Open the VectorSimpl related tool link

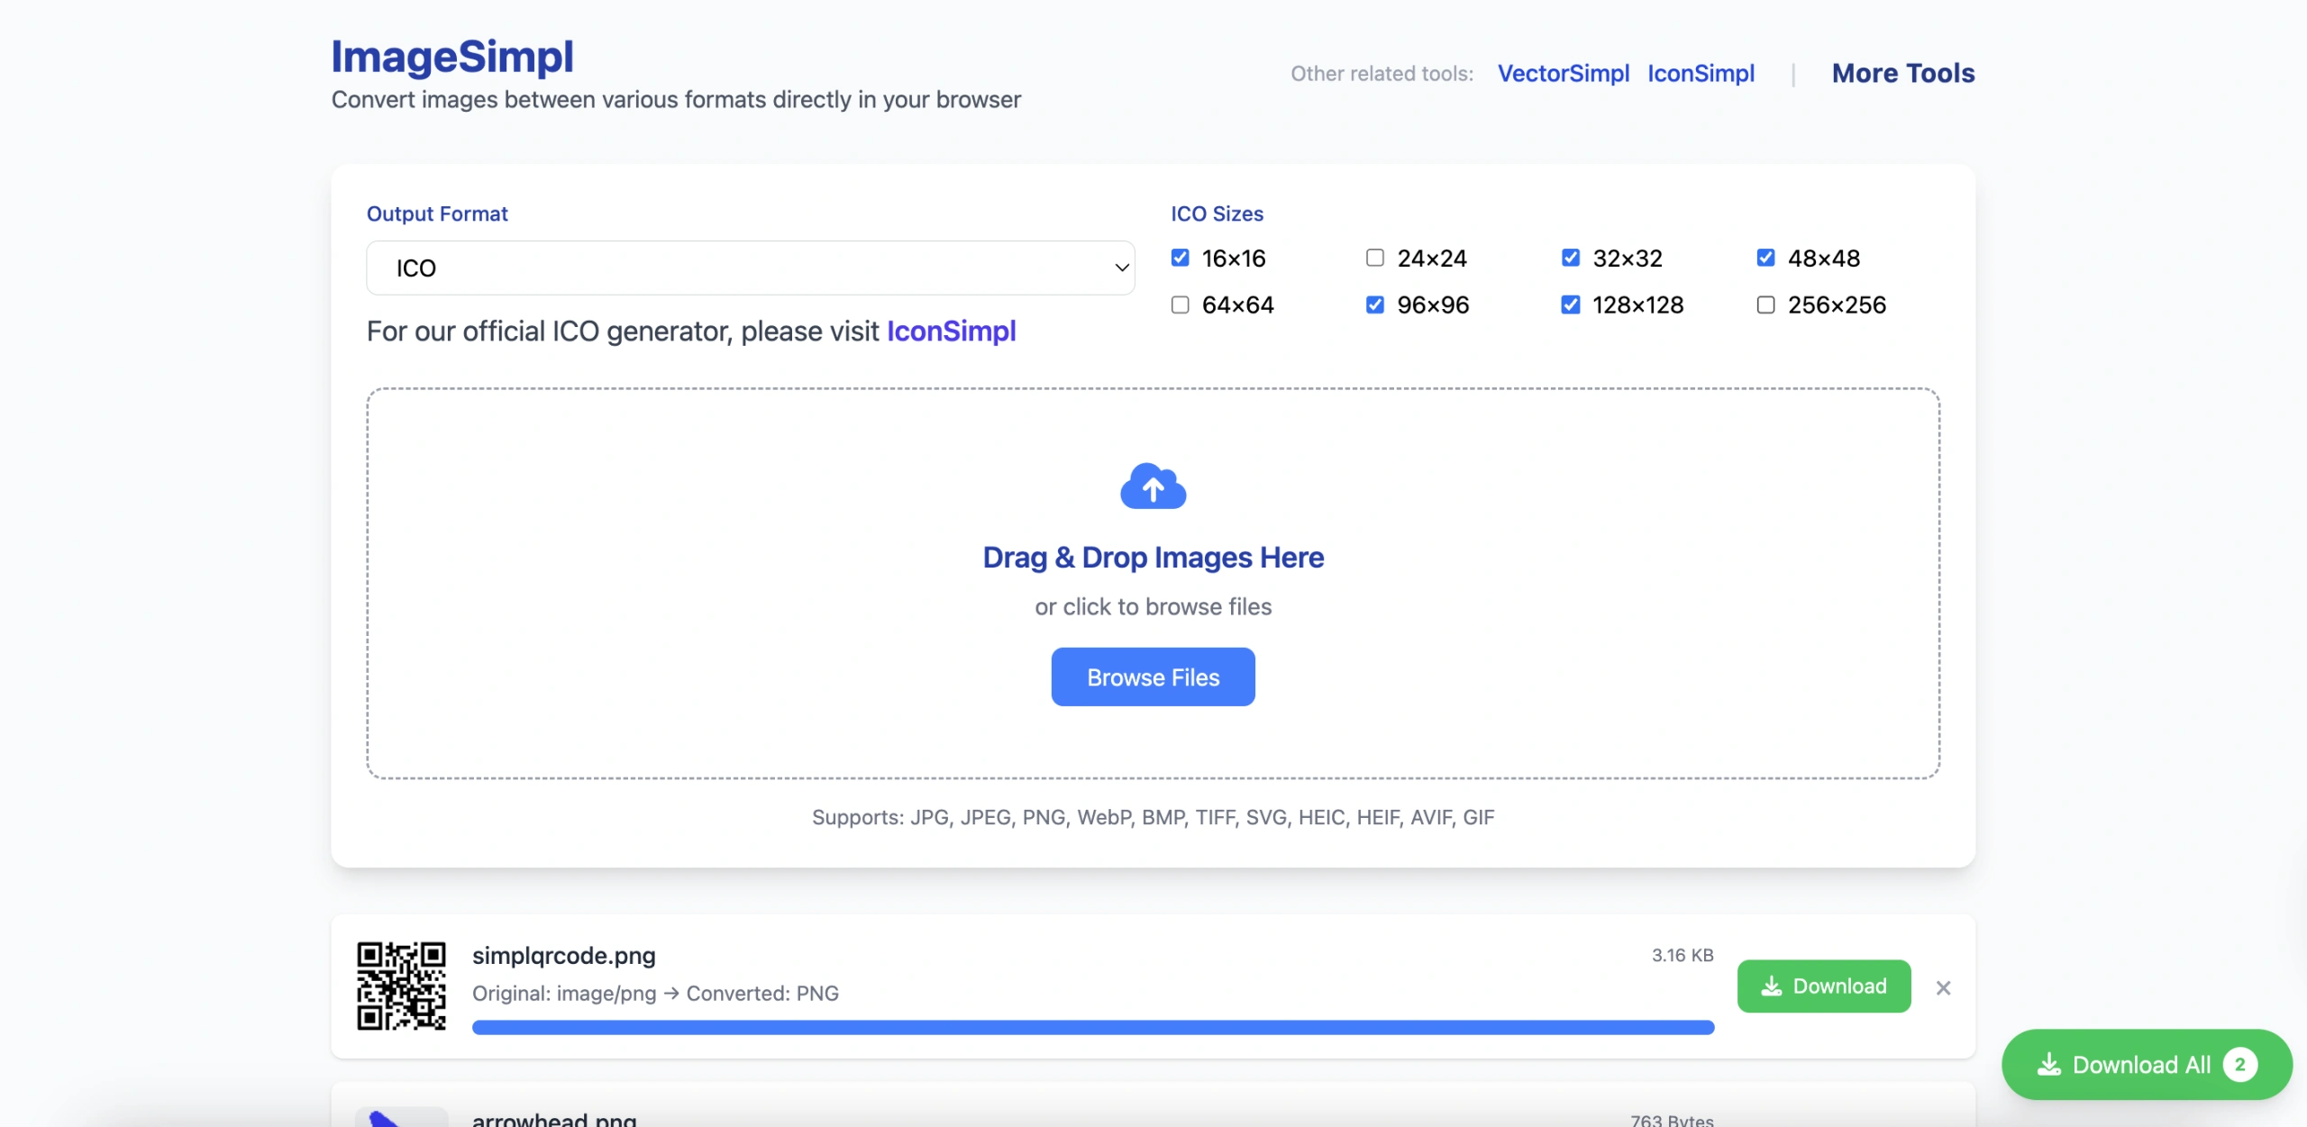pyautogui.click(x=1563, y=73)
